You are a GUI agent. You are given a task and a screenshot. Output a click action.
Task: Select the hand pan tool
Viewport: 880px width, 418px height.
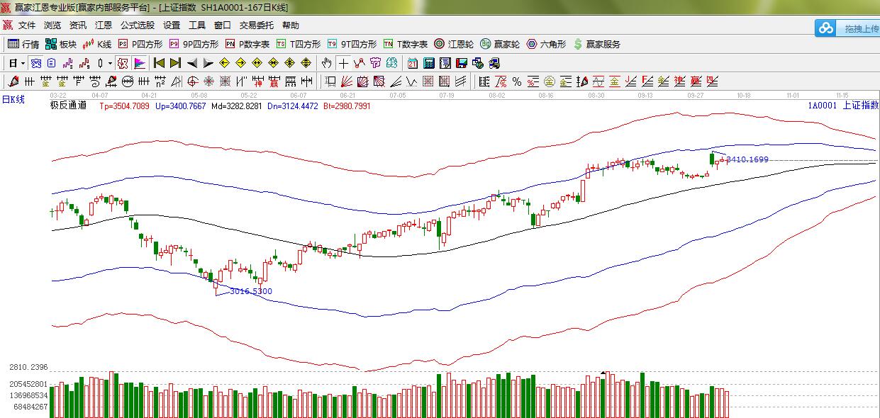pos(326,63)
